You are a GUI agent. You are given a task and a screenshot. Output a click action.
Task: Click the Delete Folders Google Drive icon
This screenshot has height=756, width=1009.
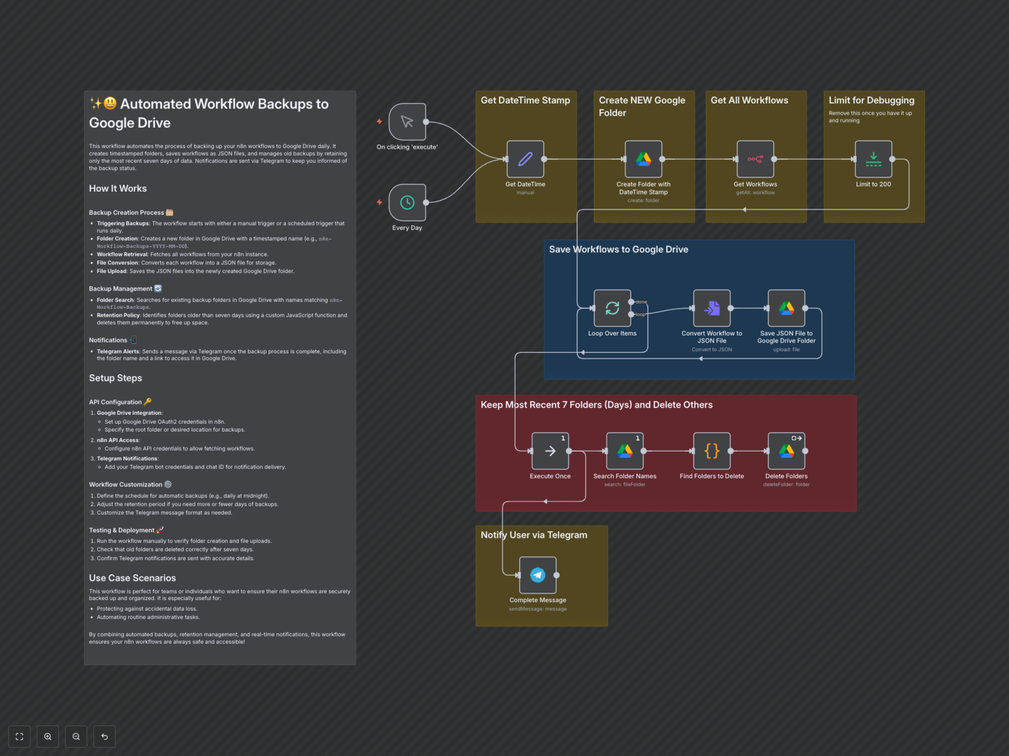[x=786, y=451]
